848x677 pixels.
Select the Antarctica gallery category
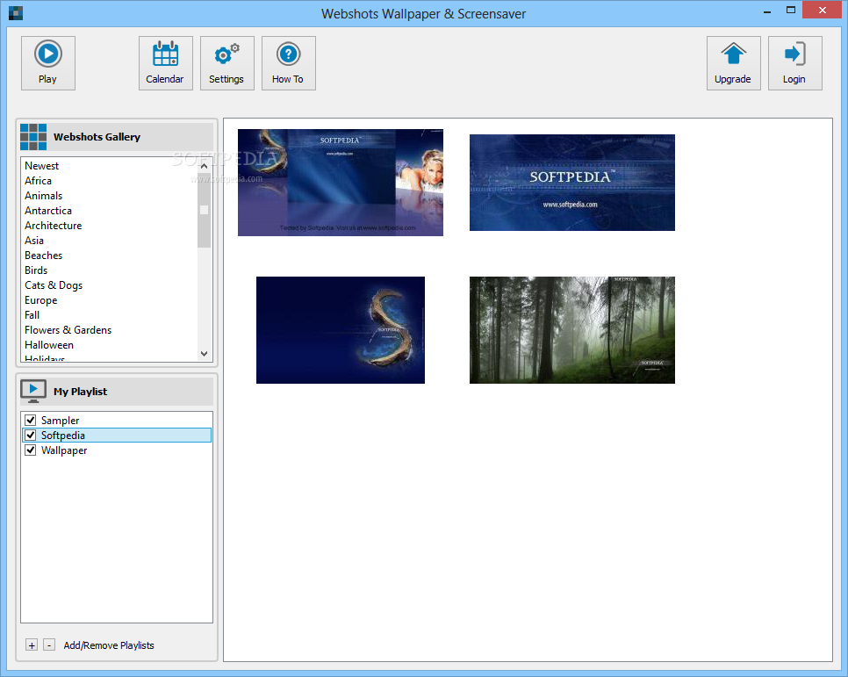pos(48,211)
